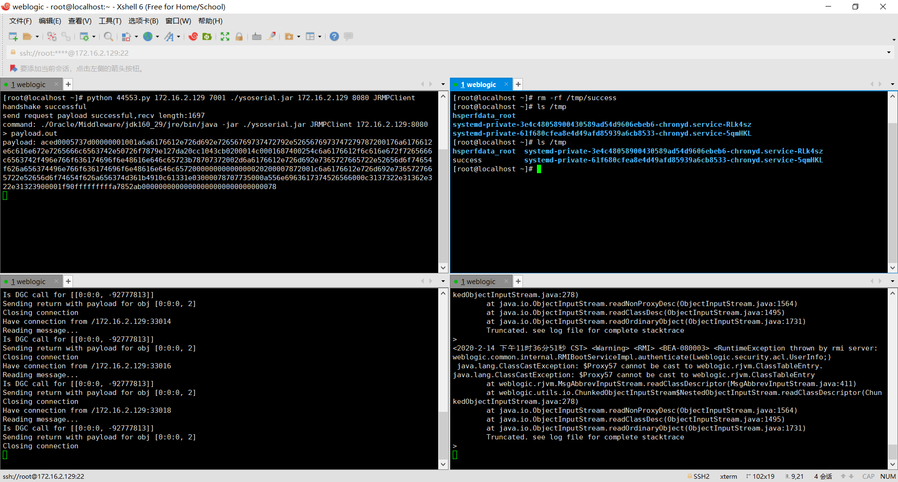Image resolution: width=898 pixels, height=482 pixels.
Task: Click the xterm label in status bar
Action: pos(728,476)
